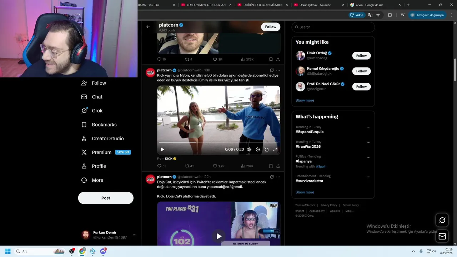Reply to the top post with 16 comments
Image resolution: width=457 pixels, height=257 pixels.
[x=161, y=59]
